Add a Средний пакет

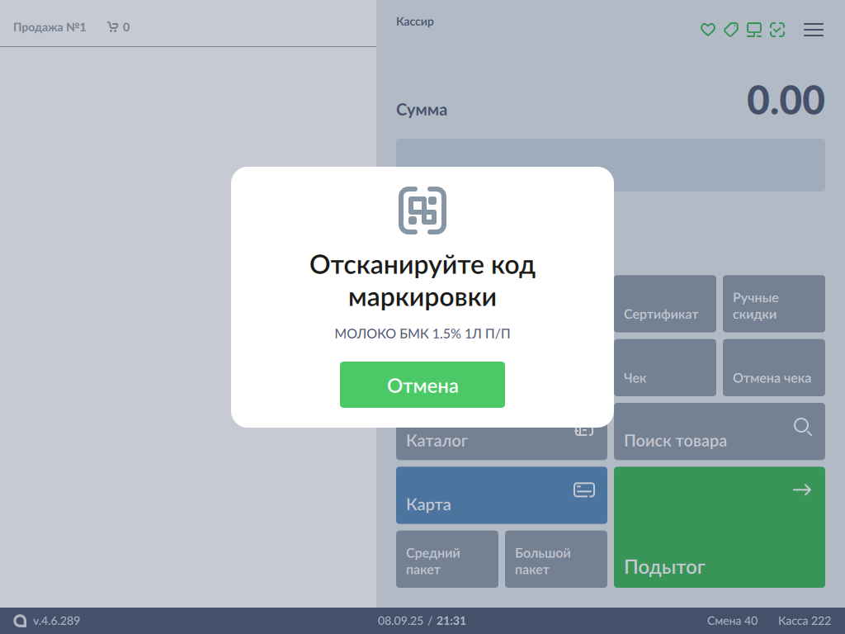coord(447,560)
